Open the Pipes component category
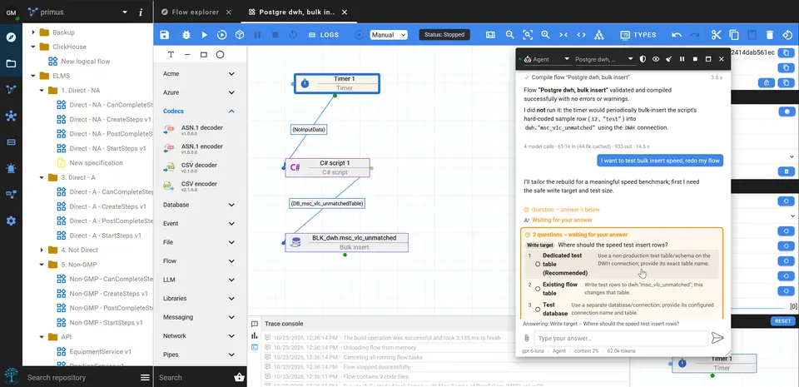 (x=200, y=355)
